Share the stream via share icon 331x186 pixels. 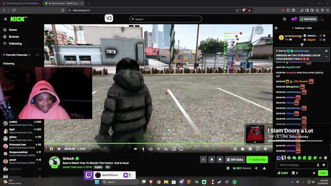[256, 168]
